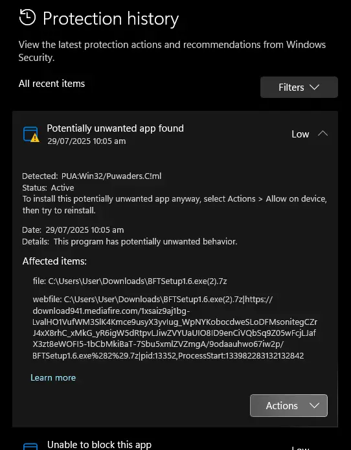Open the Actions dropdown menu

(x=289, y=405)
